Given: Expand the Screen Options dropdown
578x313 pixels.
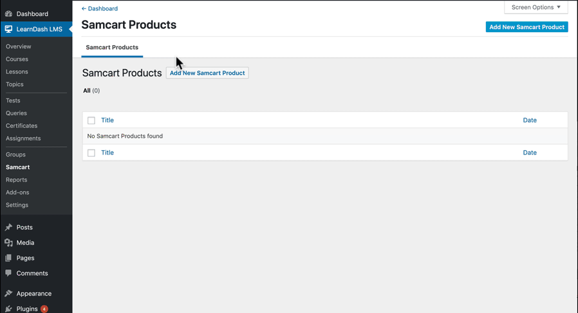Looking at the screenshot, I should pos(536,7).
